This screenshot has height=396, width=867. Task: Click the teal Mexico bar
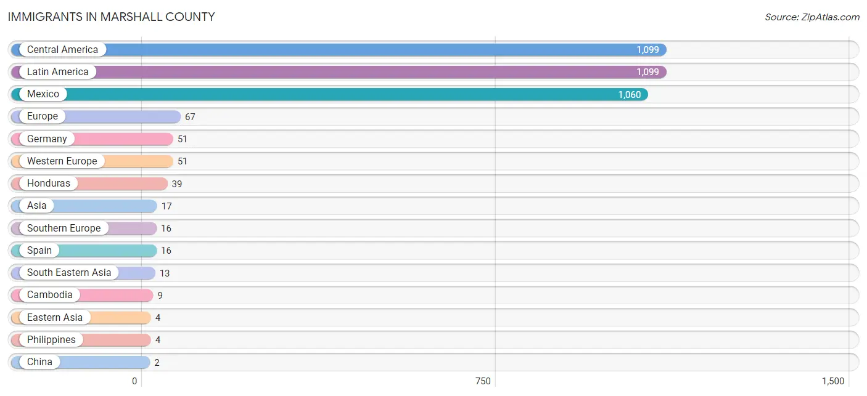click(x=329, y=94)
